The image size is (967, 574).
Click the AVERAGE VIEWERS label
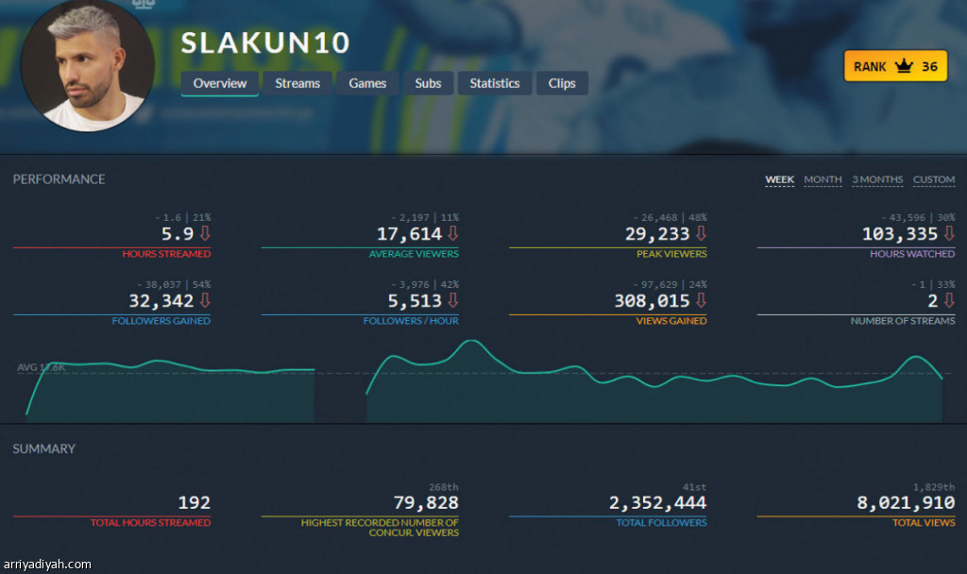click(414, 254)
